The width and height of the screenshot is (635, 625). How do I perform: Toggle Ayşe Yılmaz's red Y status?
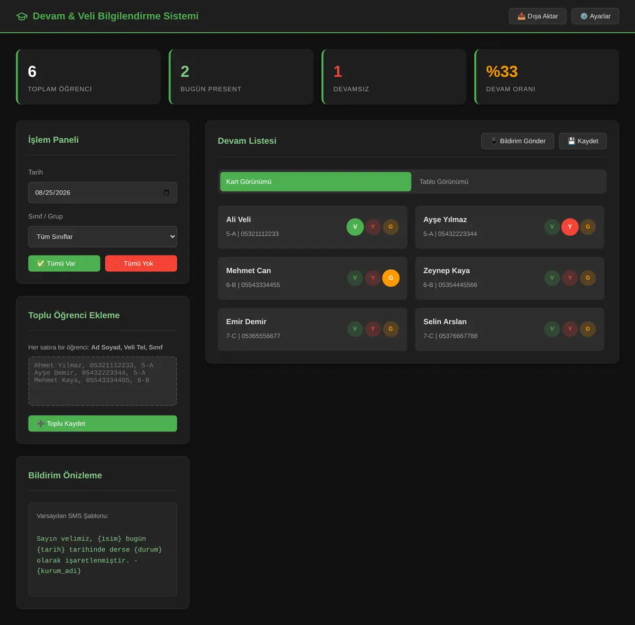coord(570,227)
